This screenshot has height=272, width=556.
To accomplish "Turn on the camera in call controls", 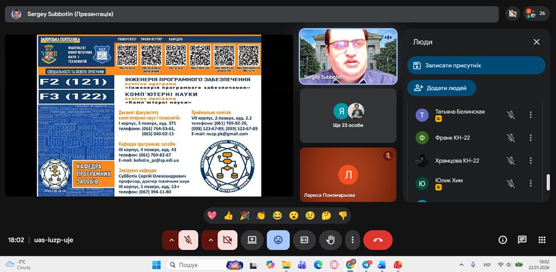I will 227,240.
